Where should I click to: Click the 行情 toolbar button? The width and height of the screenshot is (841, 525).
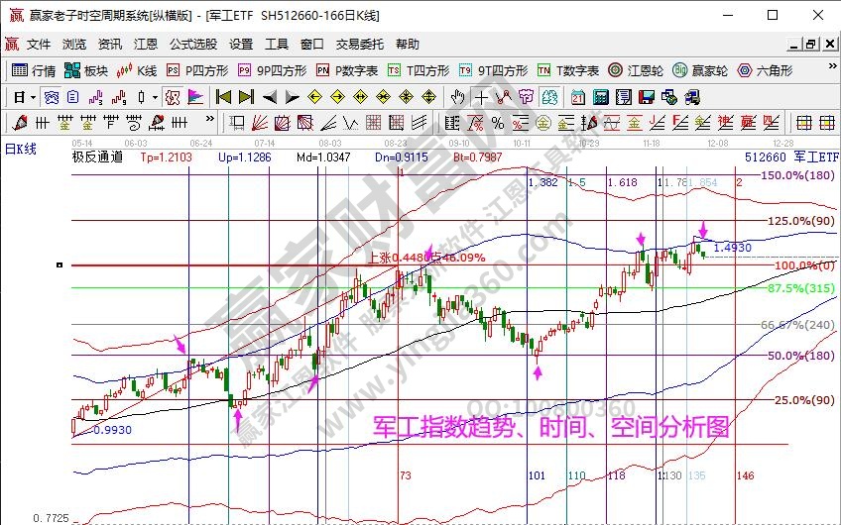[34, 70]
